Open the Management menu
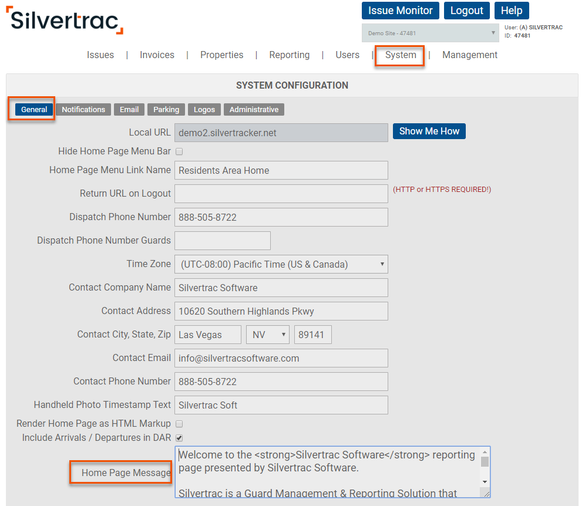 470,55
